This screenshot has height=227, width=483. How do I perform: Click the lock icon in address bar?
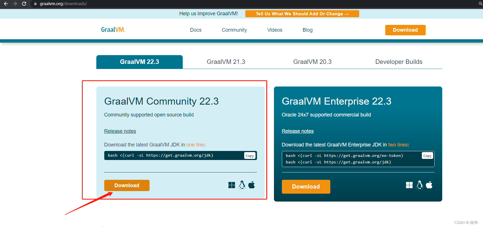(x=35, y=4)
